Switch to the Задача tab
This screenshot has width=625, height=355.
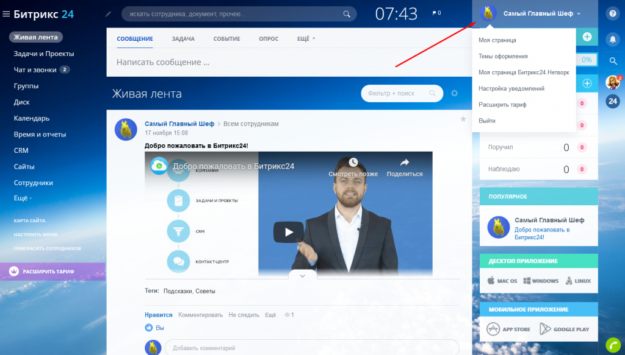183,38
